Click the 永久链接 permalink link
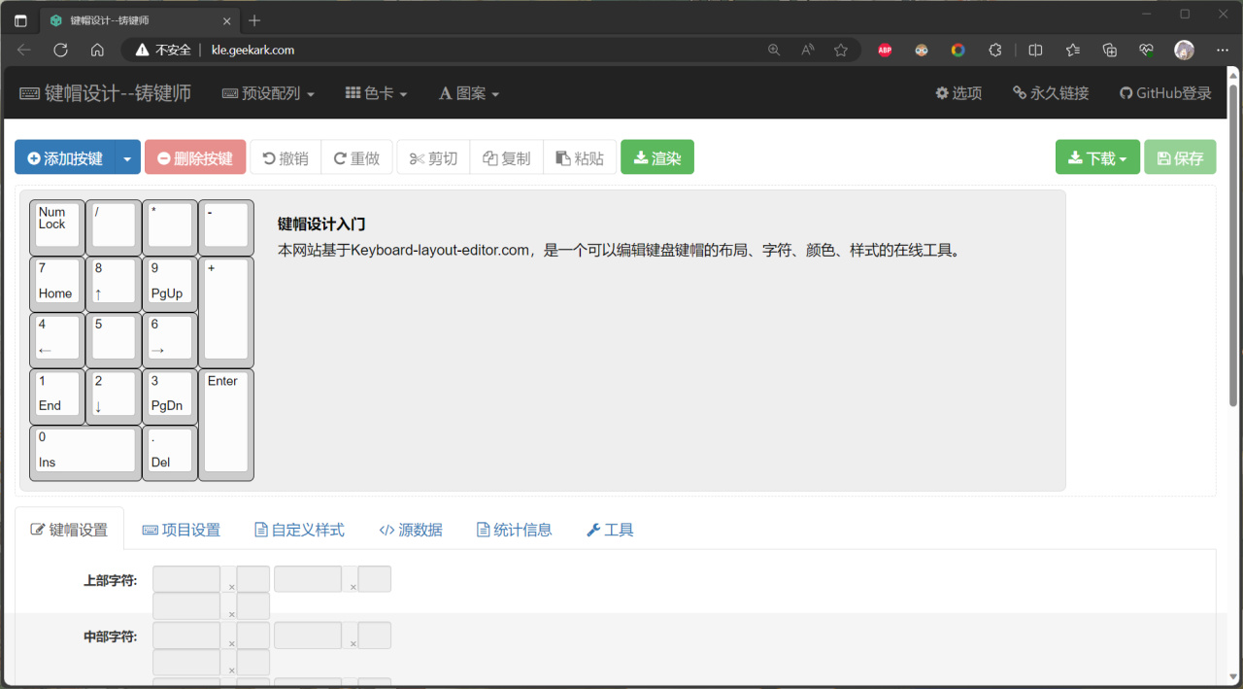Viewport: 1243px width, 689px height. (x=1051, y=93)
